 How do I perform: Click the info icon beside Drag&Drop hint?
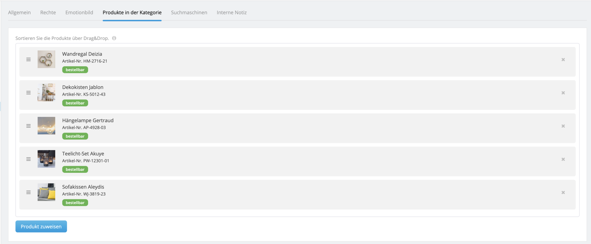click(114, 38)
